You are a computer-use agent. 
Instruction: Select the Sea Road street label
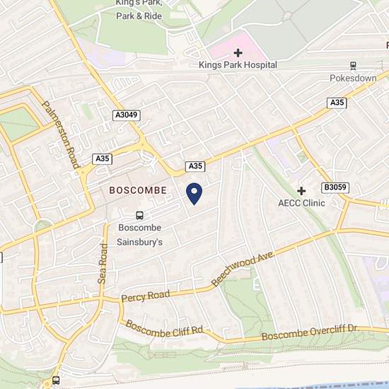[x=103, y=264]
